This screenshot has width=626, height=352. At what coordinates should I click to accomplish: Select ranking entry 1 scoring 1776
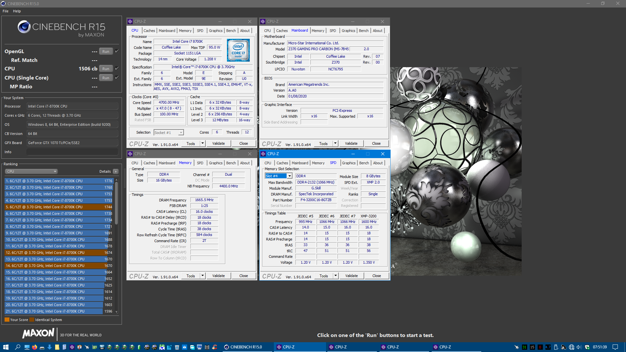pyautogui.click(x=59, y=181)
